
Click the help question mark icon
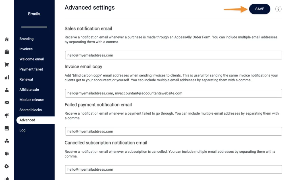tap(278, 9)
